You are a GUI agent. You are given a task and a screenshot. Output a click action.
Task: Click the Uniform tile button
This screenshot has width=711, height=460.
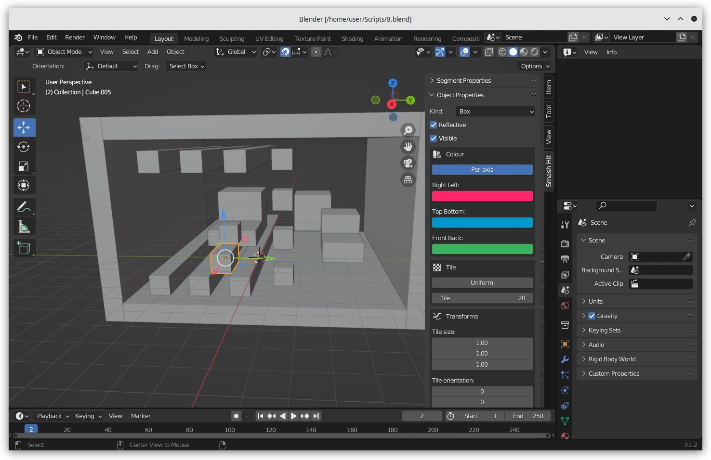click(x=482, y=283)
